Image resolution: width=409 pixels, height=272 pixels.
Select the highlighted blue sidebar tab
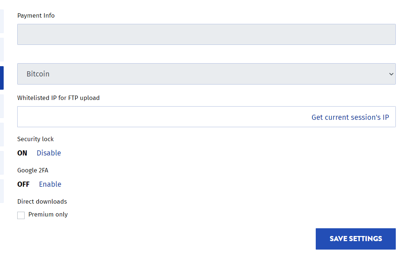click(x=1, y=78)
